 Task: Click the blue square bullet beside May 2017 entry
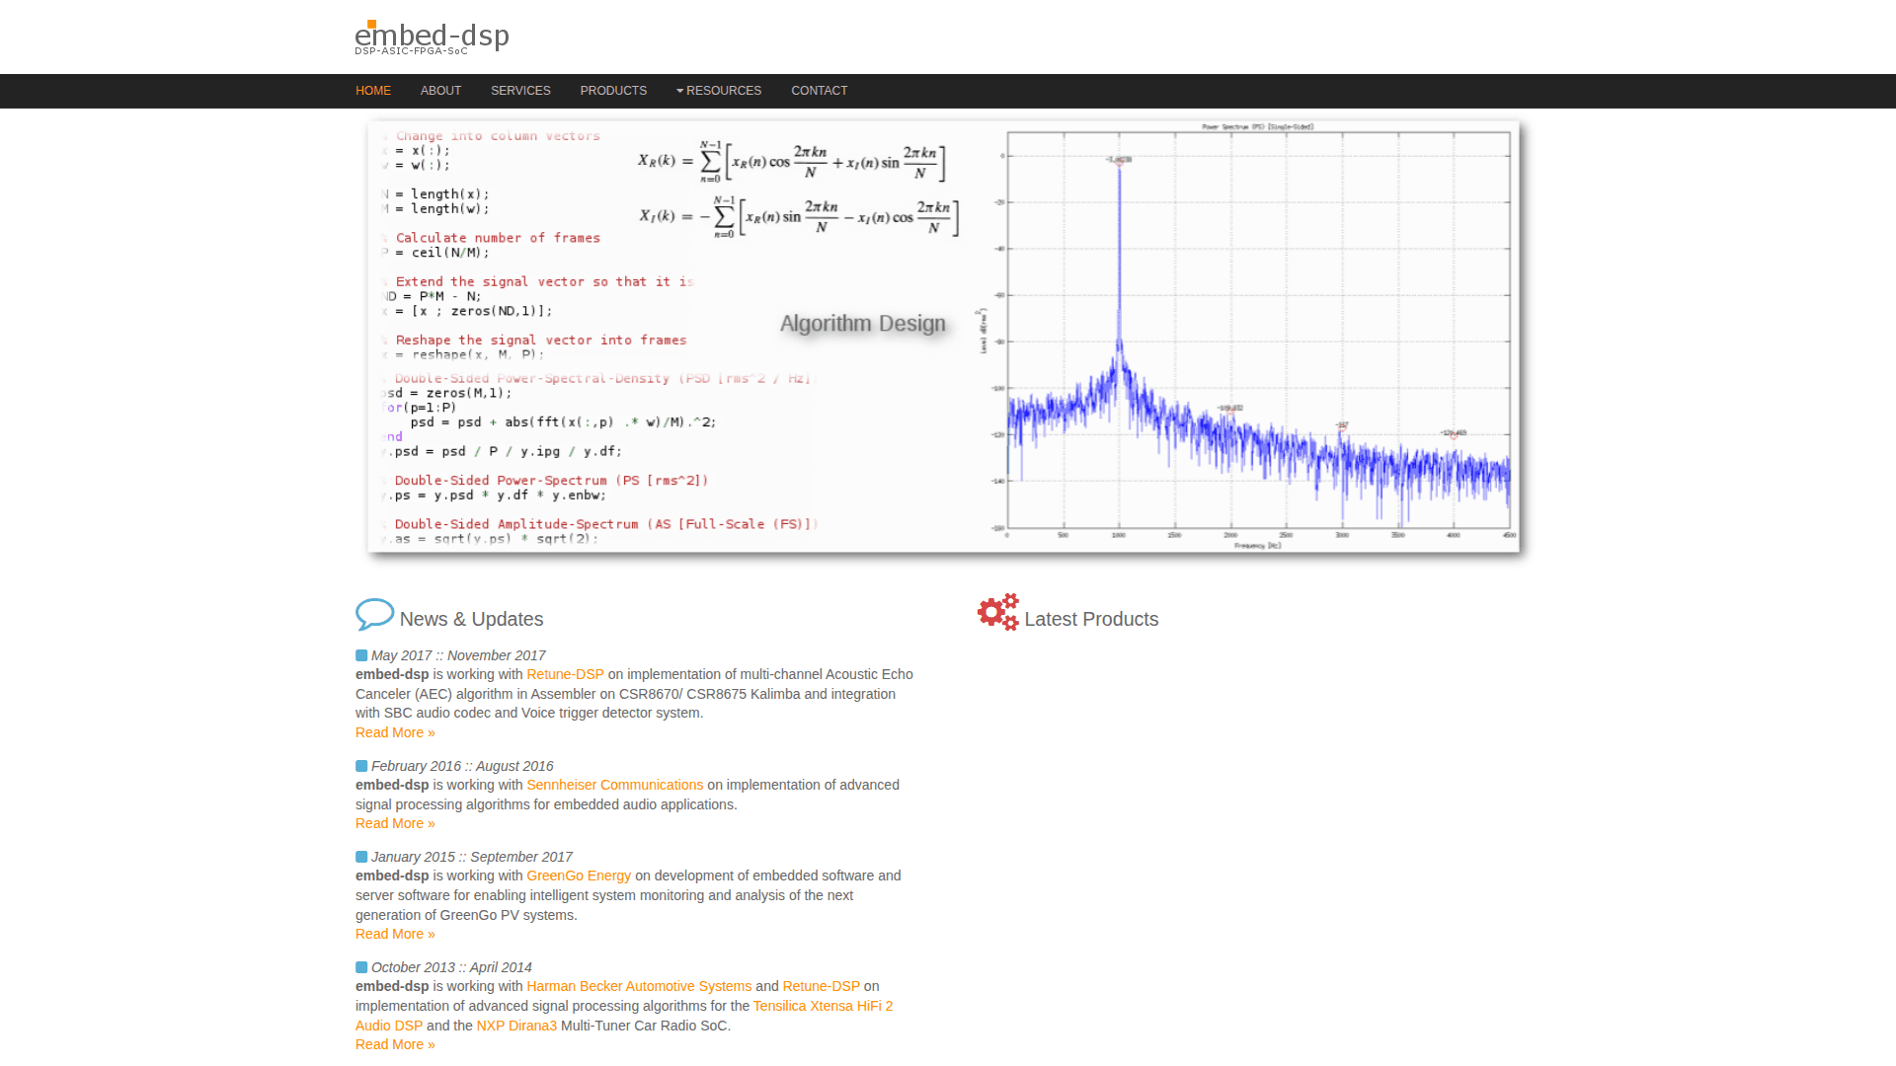359,654
